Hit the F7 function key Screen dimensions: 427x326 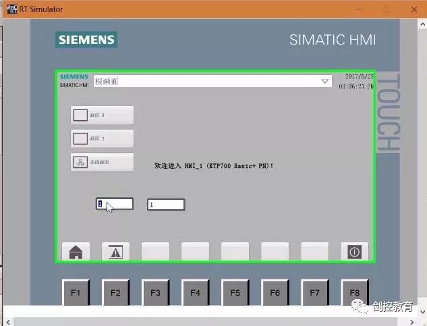(x=314, y=293)
